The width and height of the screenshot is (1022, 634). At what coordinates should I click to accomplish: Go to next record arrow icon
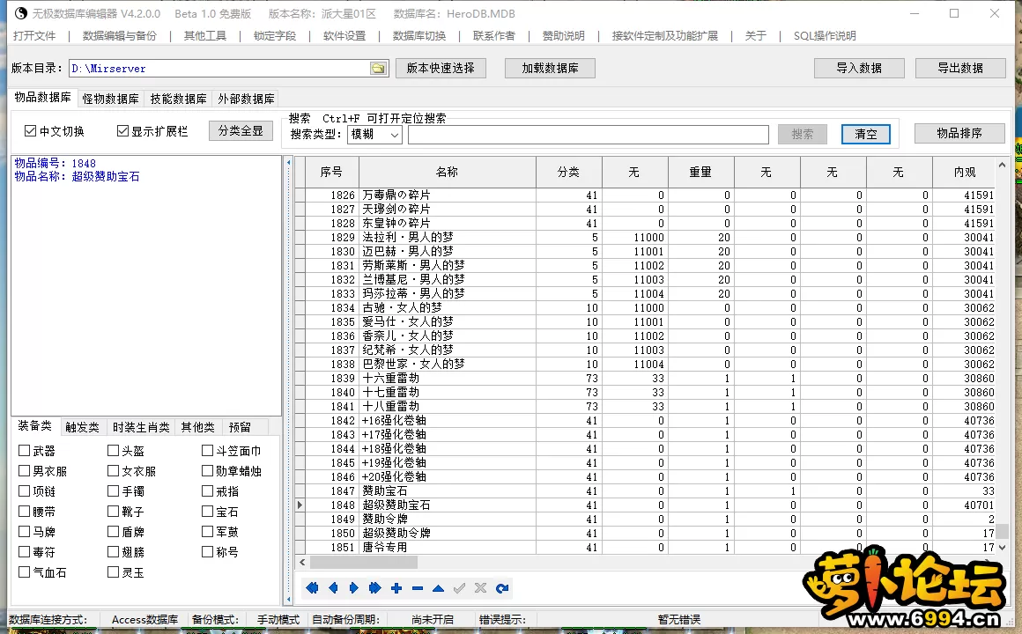pyautogui.click(x=354, y=588)
